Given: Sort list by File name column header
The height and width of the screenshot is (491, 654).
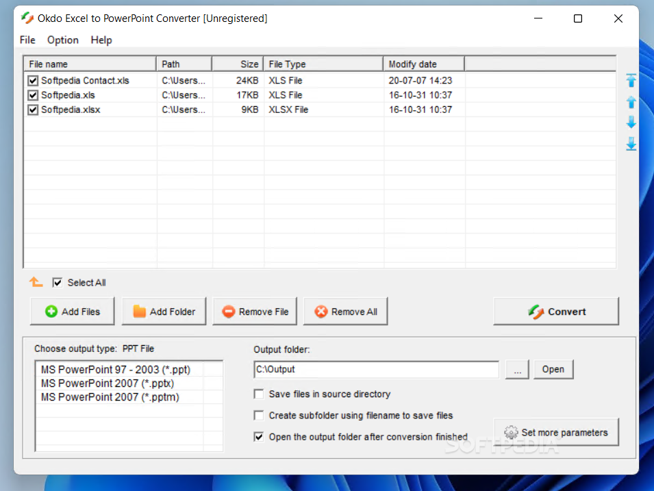Looking at the screenshot, I should pos(90,64).
